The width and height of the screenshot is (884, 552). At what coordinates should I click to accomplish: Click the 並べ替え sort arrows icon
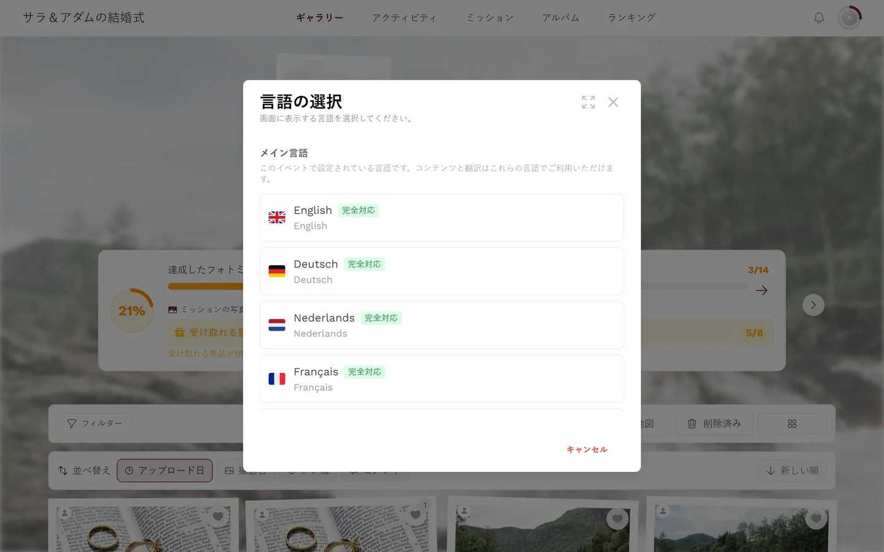pos(63,470)
